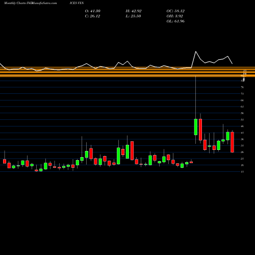This screenshot has height=255, width=255.
Task: Click price axis label 56
Action: pyautogui.click(x=242, y=113)
